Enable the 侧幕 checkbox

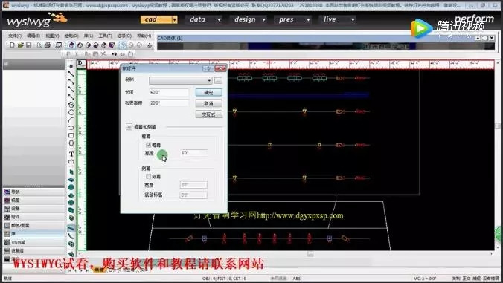pyautogui.click(x=149, y=176)
